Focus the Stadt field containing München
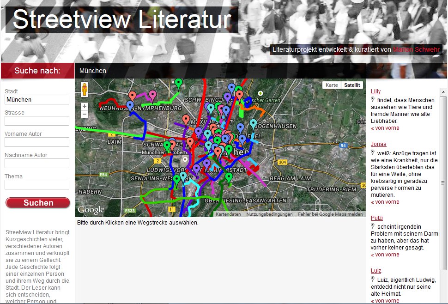This screenshot has width=448, height=304. tap(37, 99)
